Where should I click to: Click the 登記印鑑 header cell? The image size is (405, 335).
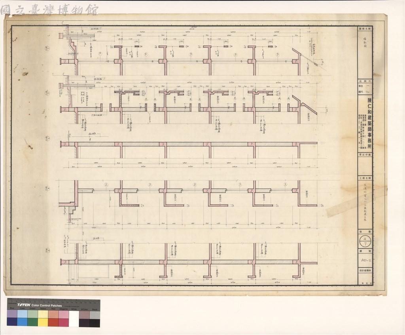tap(366, 154)
